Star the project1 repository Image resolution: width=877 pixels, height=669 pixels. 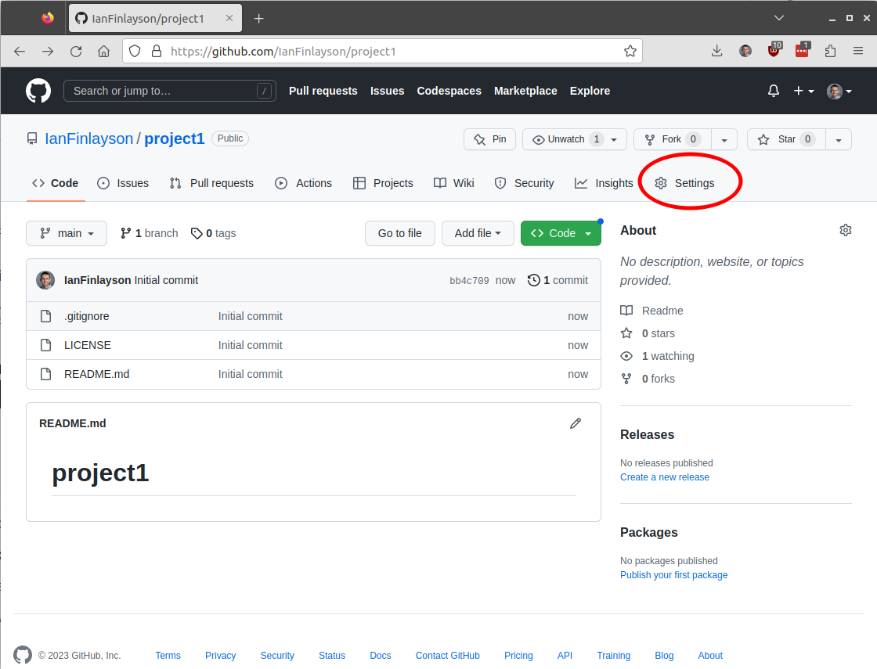point(786,139)
